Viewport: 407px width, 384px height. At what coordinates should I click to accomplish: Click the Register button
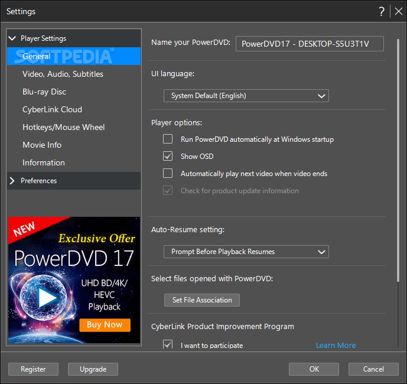(33, 369)
